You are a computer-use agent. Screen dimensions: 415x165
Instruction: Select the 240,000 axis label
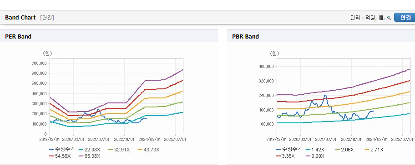[x=267, y=95]
